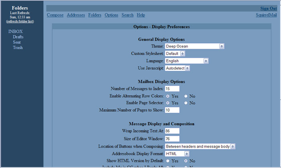Open the Custom Stylesheet dropdown
This screenshot has width=281, height=168.
[175, 54]
